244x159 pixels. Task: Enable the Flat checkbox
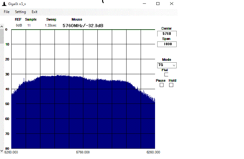coord(166,75)
